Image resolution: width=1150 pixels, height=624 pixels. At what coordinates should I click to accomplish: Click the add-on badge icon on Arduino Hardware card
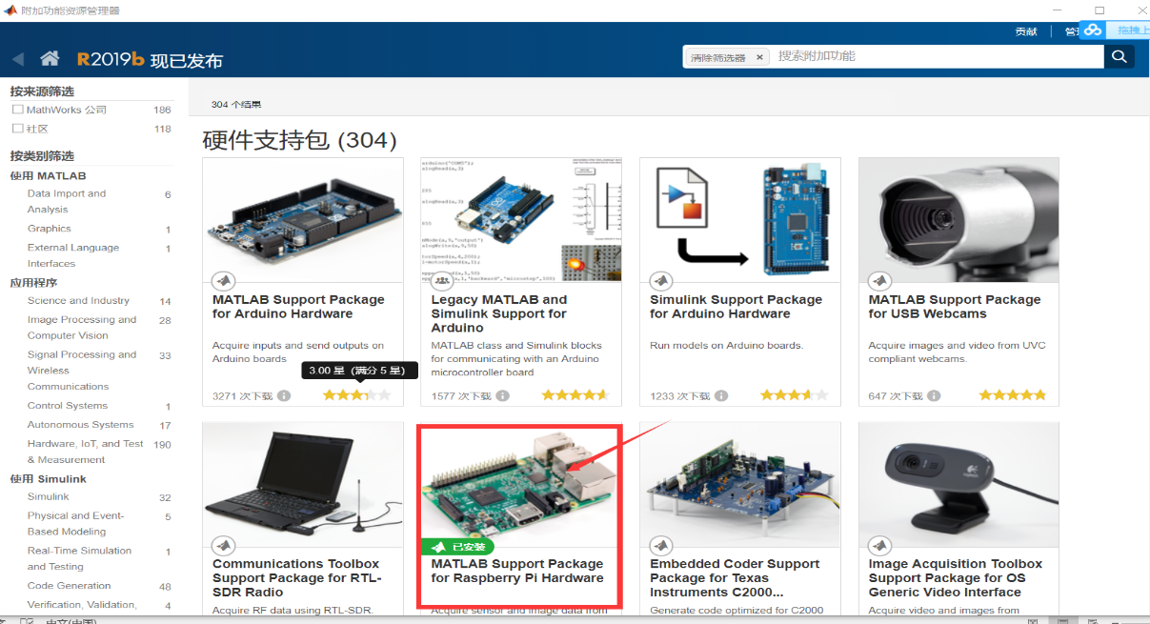(223, 280)
